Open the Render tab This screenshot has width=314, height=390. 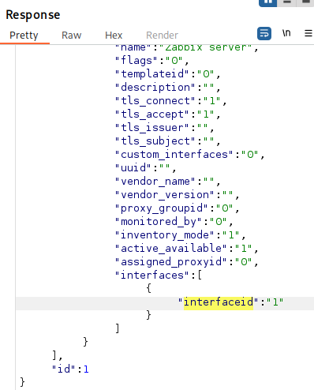point(162,36)
